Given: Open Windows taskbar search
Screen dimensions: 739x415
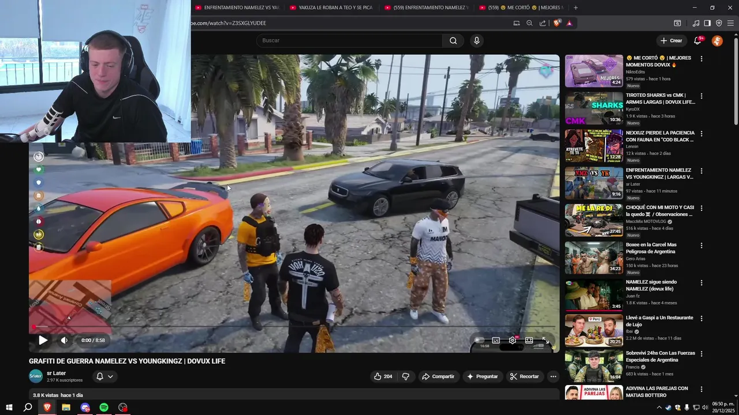Looking at the screenshot, I should click(28, 408).
